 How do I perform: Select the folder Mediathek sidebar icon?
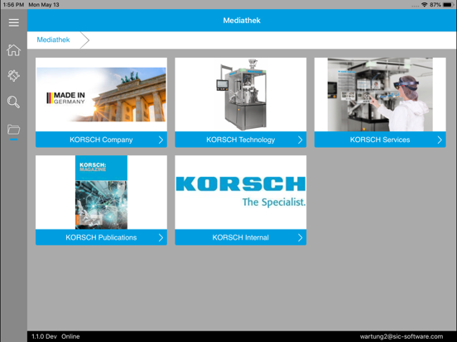click(x=14, y=130)
